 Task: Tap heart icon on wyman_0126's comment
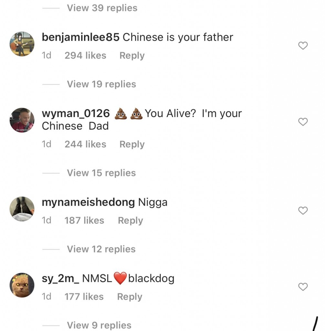coord(303,122)
